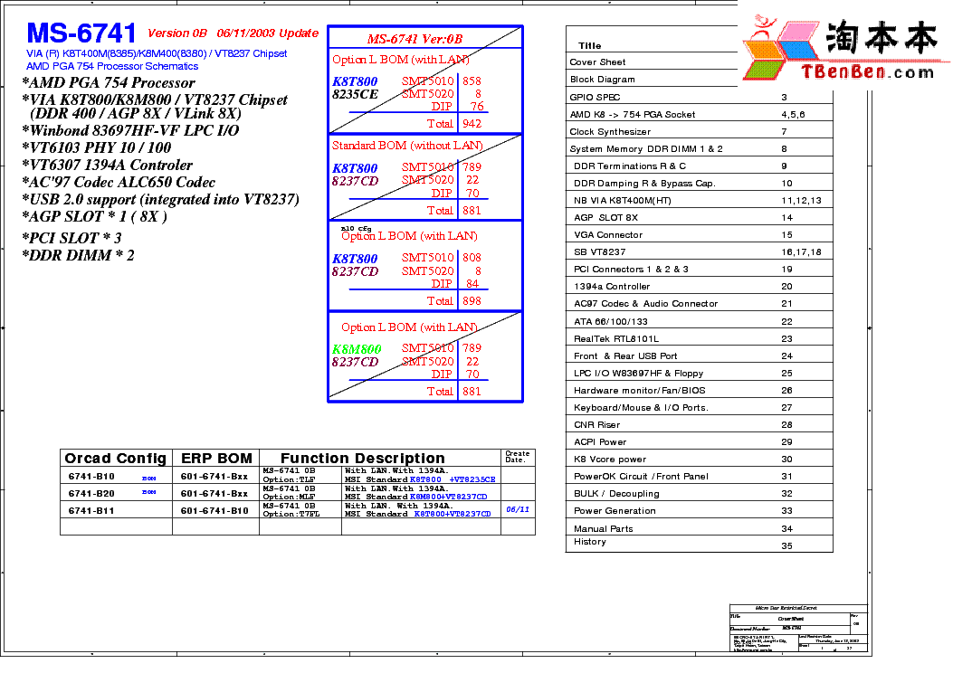The image size is (953, 673).
Task: Click the "History" index row
Action: pos(699,544)
